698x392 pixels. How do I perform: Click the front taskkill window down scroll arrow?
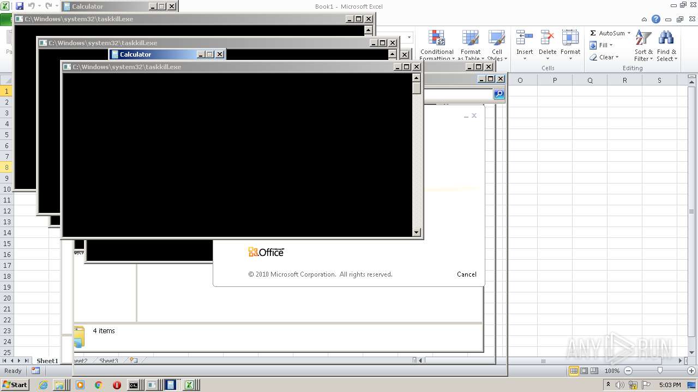pyautogui.click(x=417, y=232)
